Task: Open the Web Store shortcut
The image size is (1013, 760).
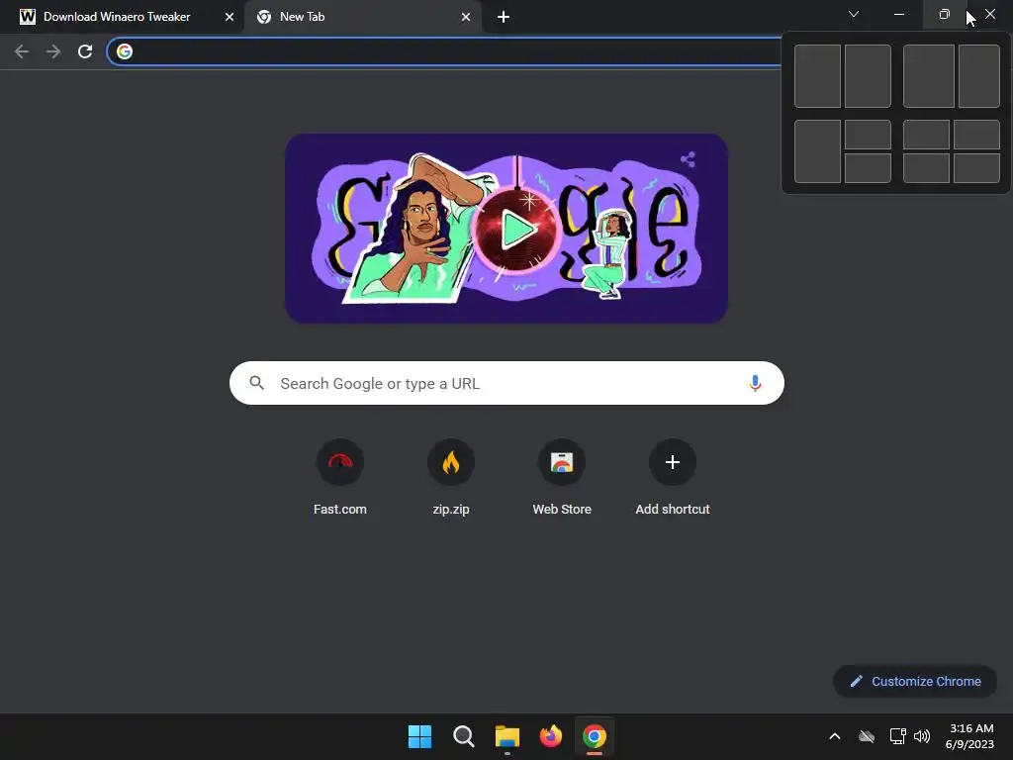Action: tap(562, 478)
